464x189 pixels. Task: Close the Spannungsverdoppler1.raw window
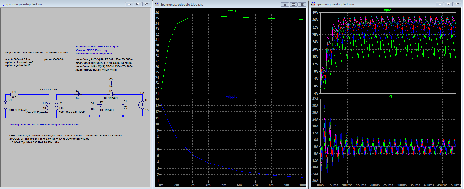tap(457, 4)
